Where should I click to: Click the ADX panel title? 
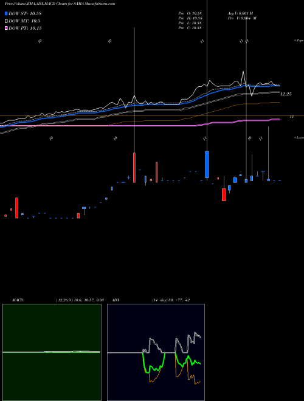[116, 300]
